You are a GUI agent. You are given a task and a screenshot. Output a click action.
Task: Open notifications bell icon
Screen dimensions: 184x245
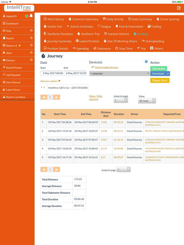coord(31,16)
